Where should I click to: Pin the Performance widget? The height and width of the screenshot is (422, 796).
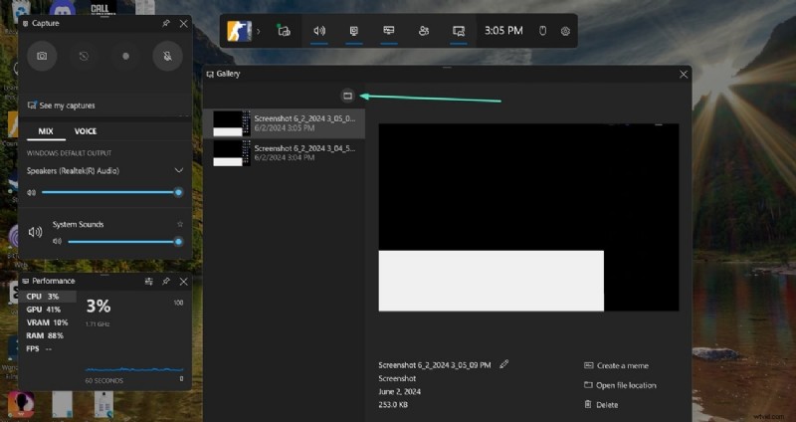pyautogui.click(x=166, y=282)
